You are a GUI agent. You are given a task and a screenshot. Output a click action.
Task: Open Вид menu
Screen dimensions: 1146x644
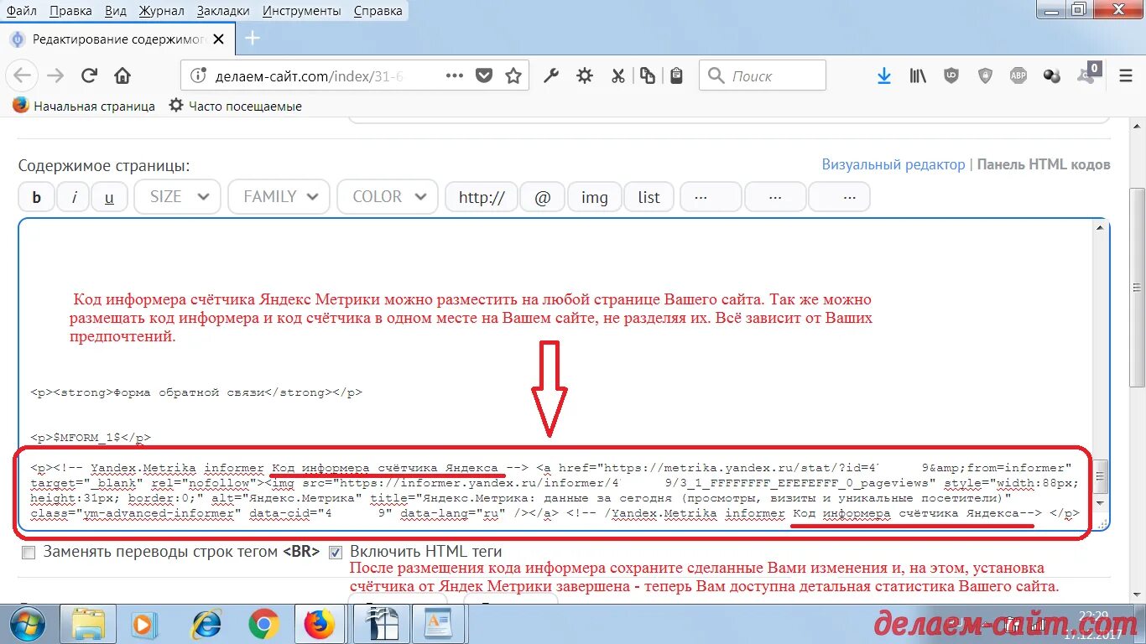[117, 11]
